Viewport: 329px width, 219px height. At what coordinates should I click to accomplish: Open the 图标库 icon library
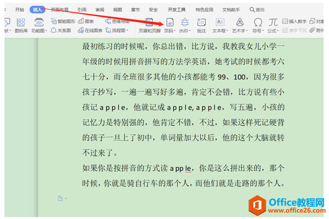click(21, 25)
